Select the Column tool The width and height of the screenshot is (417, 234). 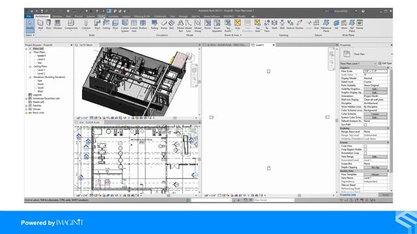[86, 25]
